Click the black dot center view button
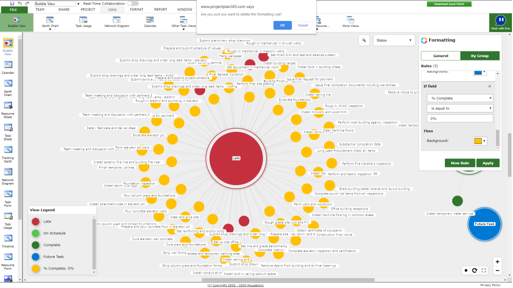 [x=466, y=270]
